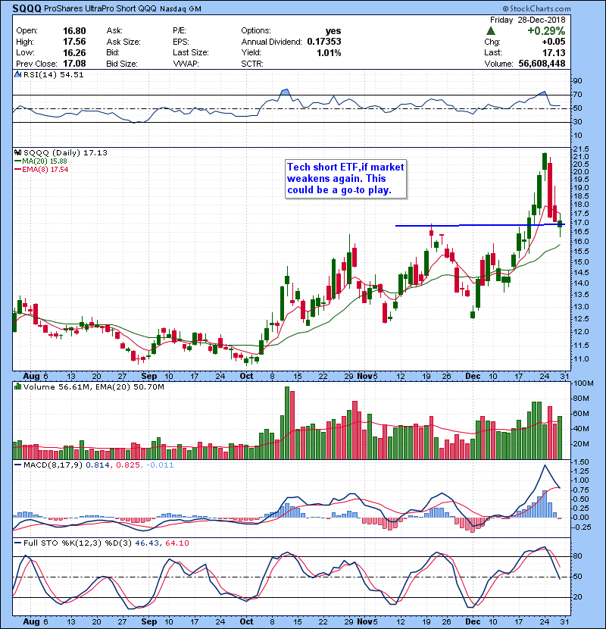Screen dimensions: 606x629
Task: Click the Tech short ETF annotation box
Action: (345, 179)
